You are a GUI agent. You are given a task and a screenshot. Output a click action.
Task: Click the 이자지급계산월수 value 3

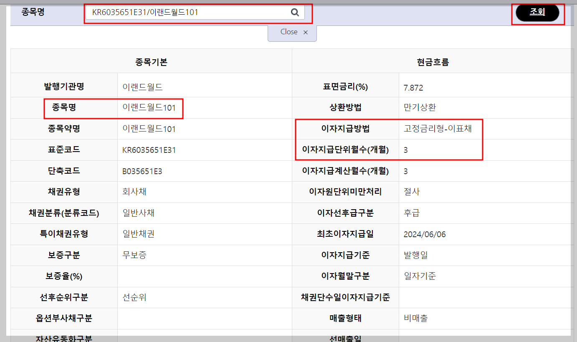(406, 171)
